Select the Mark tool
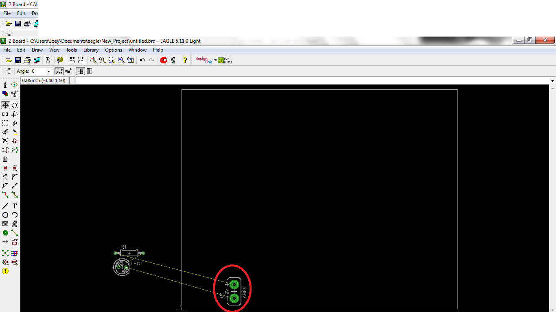 pos(15,93)
